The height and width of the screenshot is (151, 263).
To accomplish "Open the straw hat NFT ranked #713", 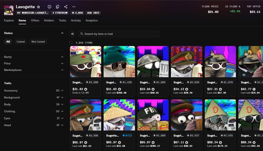I will point(119,115).
